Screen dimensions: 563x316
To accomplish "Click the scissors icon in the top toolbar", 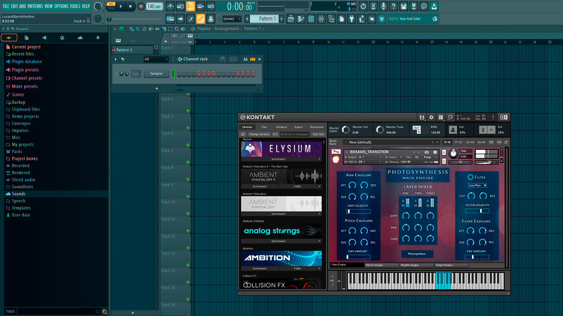I will click(x=373, y=6).
